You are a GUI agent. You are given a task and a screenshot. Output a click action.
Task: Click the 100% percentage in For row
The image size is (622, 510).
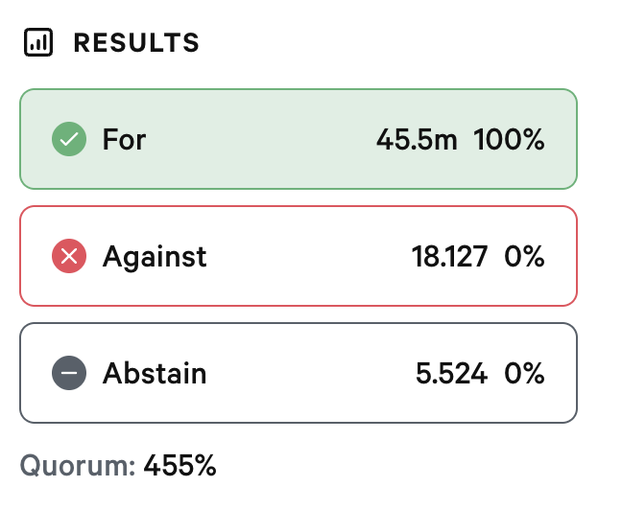[x=509, y=140]
